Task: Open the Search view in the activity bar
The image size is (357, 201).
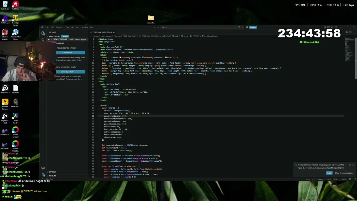Action: point(43,40)
